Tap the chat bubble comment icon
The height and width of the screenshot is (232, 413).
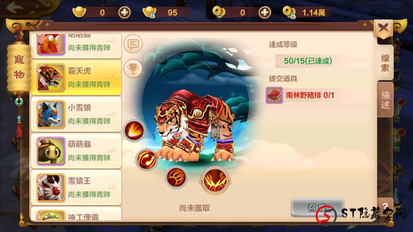[x=133, y=44]
